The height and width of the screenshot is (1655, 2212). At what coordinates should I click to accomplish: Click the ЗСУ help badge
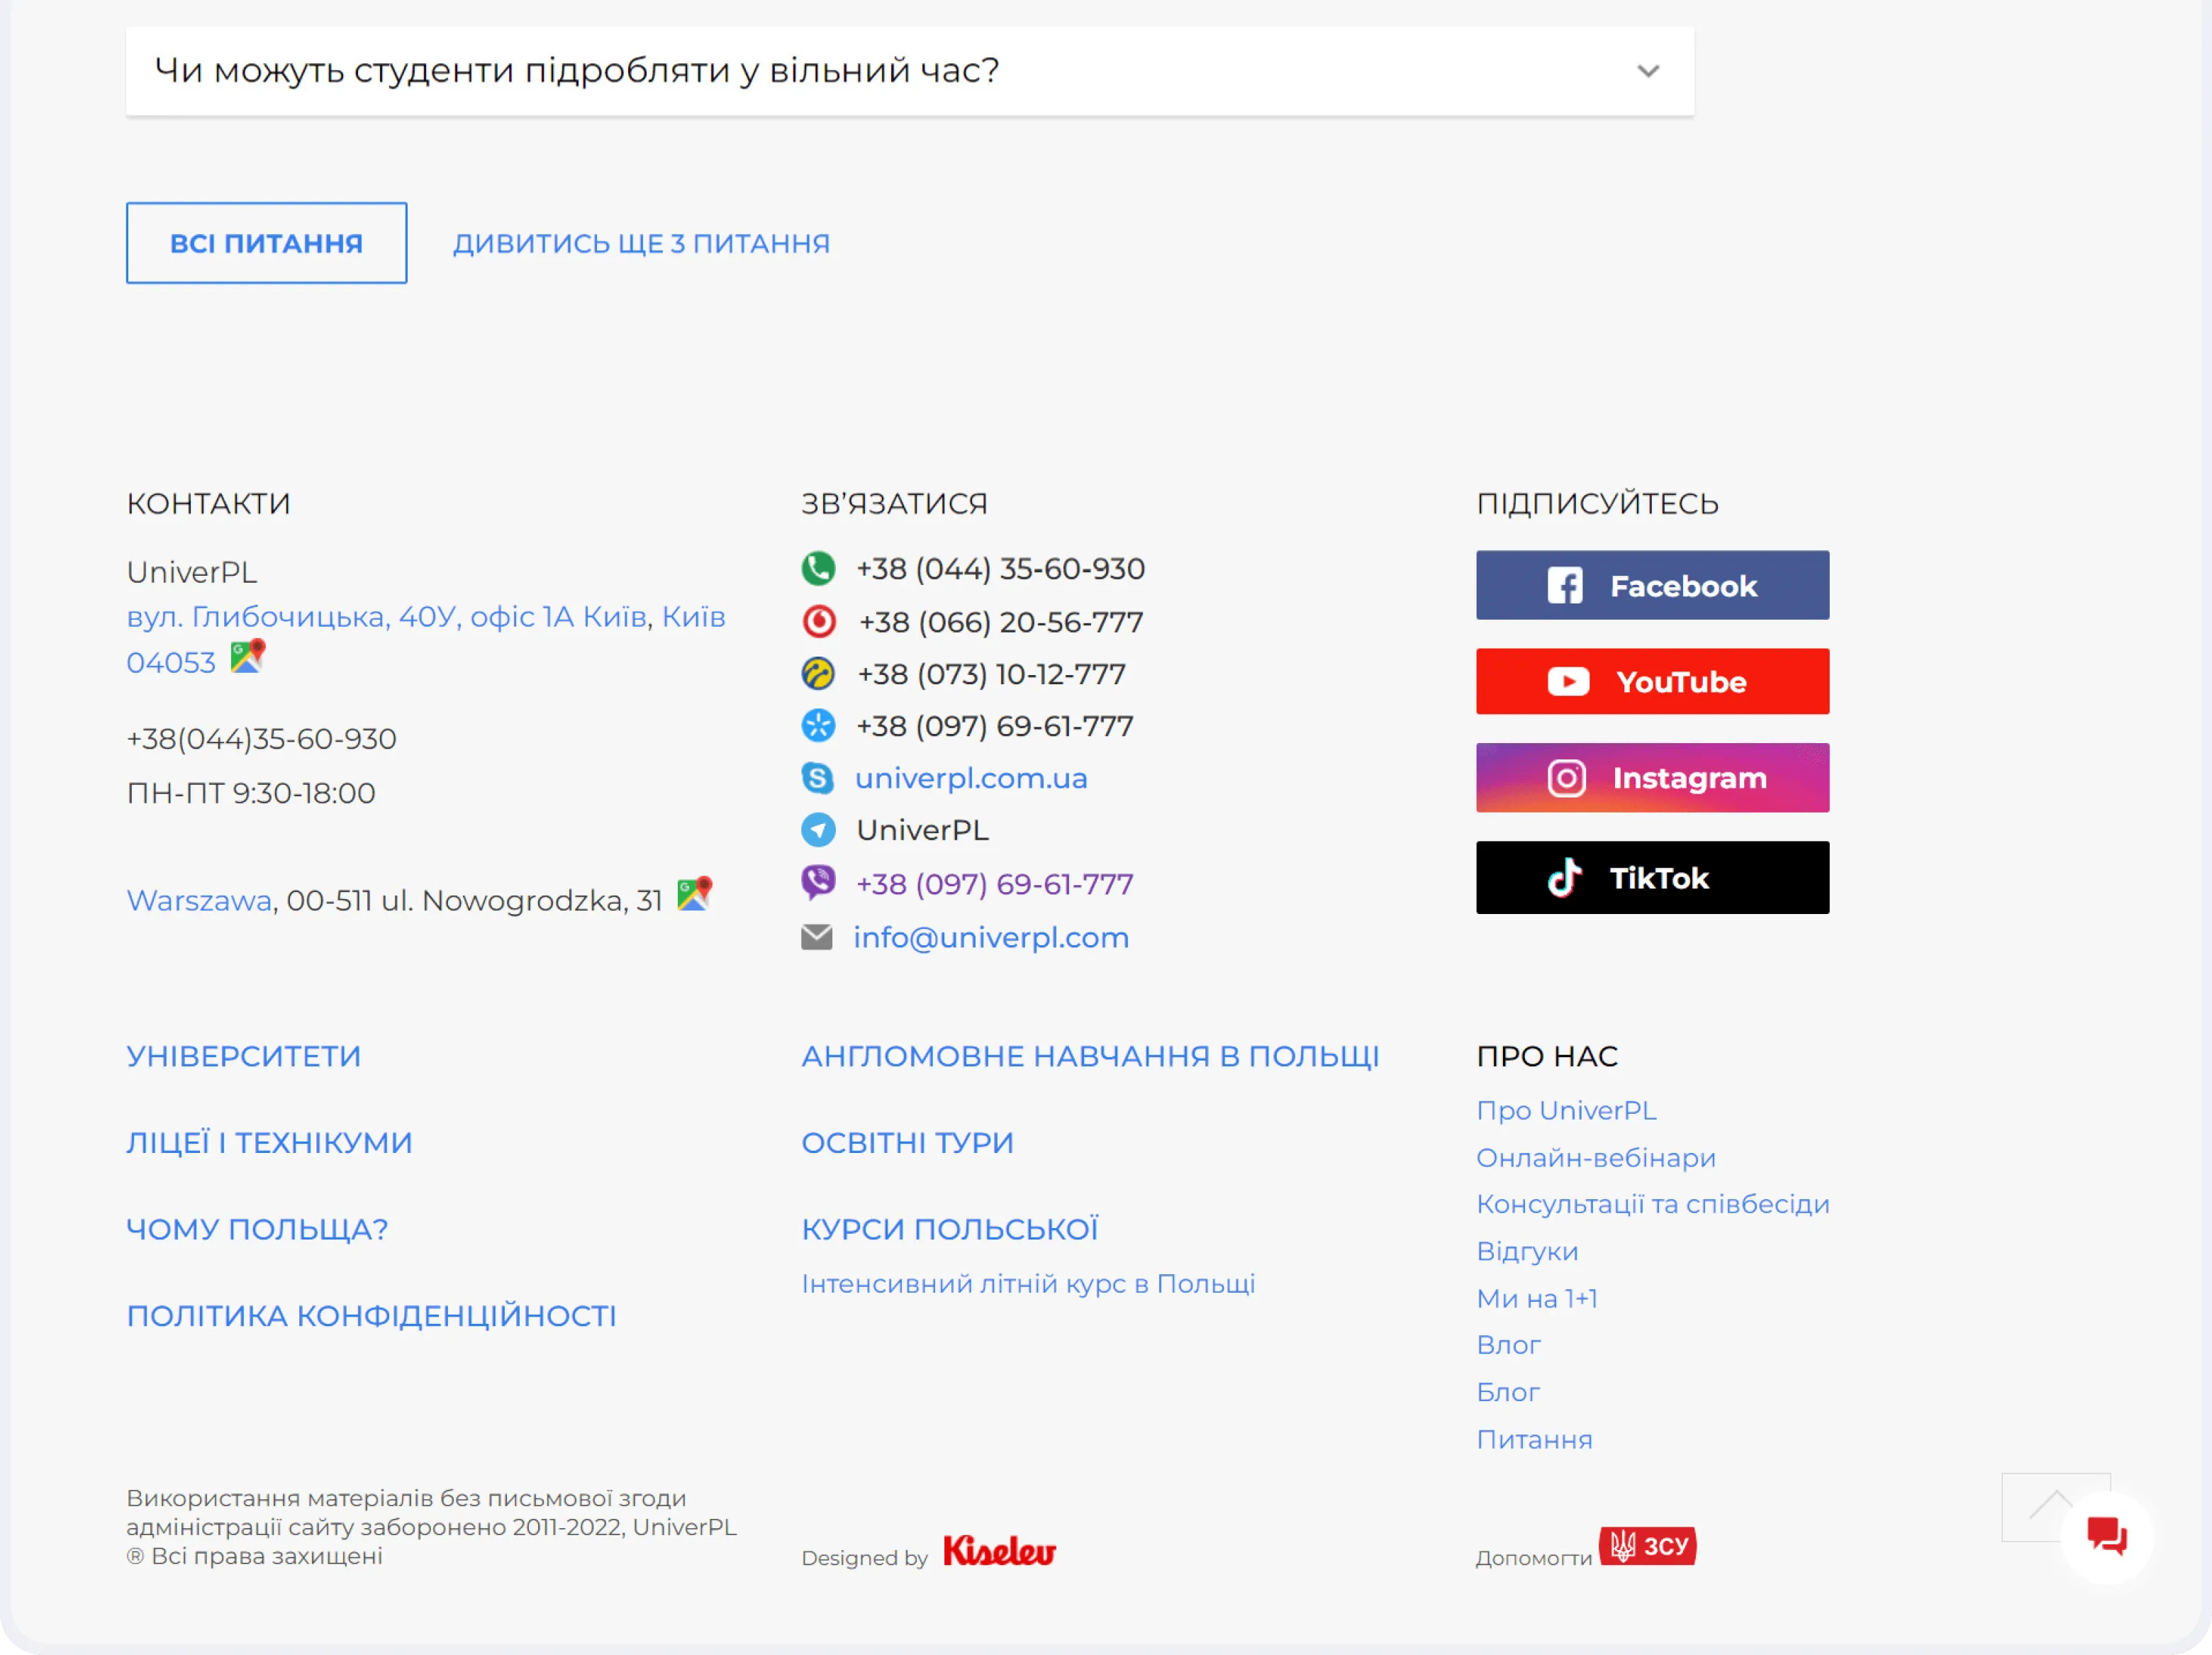1647,1547
